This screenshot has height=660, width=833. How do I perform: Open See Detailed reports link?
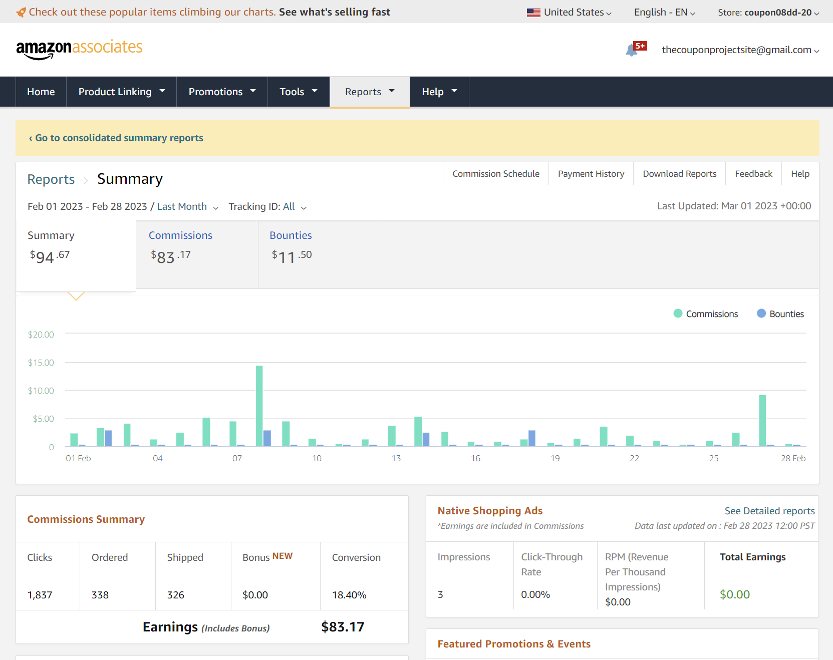(x=769, y=511)
